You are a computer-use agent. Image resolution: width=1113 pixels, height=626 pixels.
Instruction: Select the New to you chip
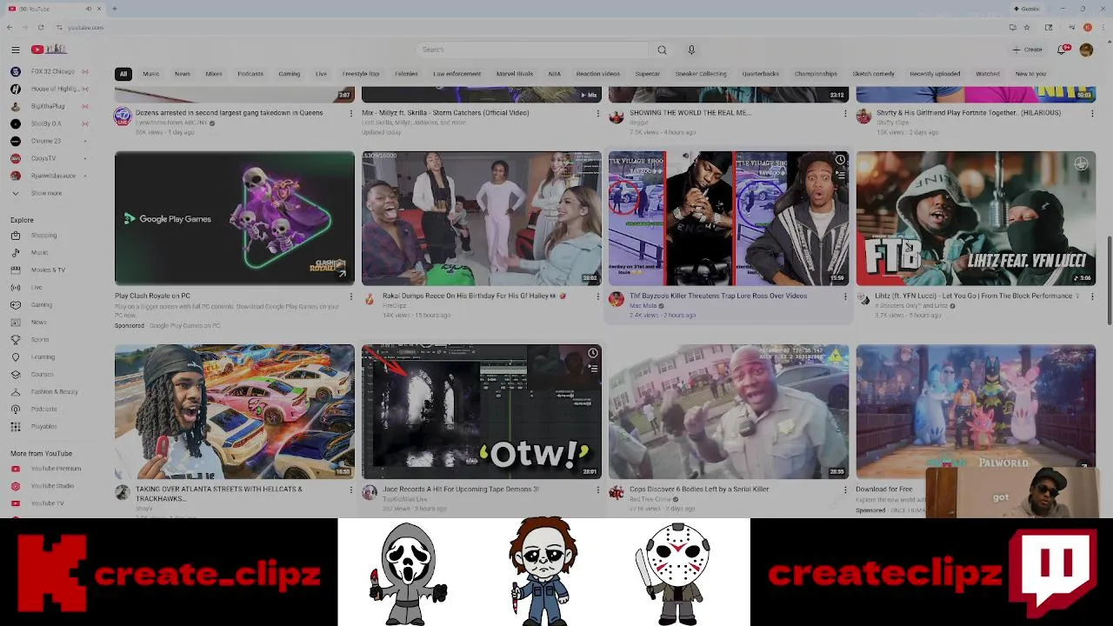(1030, 74)
